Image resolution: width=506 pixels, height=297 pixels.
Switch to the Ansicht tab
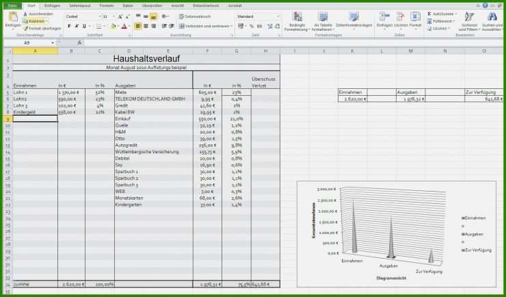178,5
